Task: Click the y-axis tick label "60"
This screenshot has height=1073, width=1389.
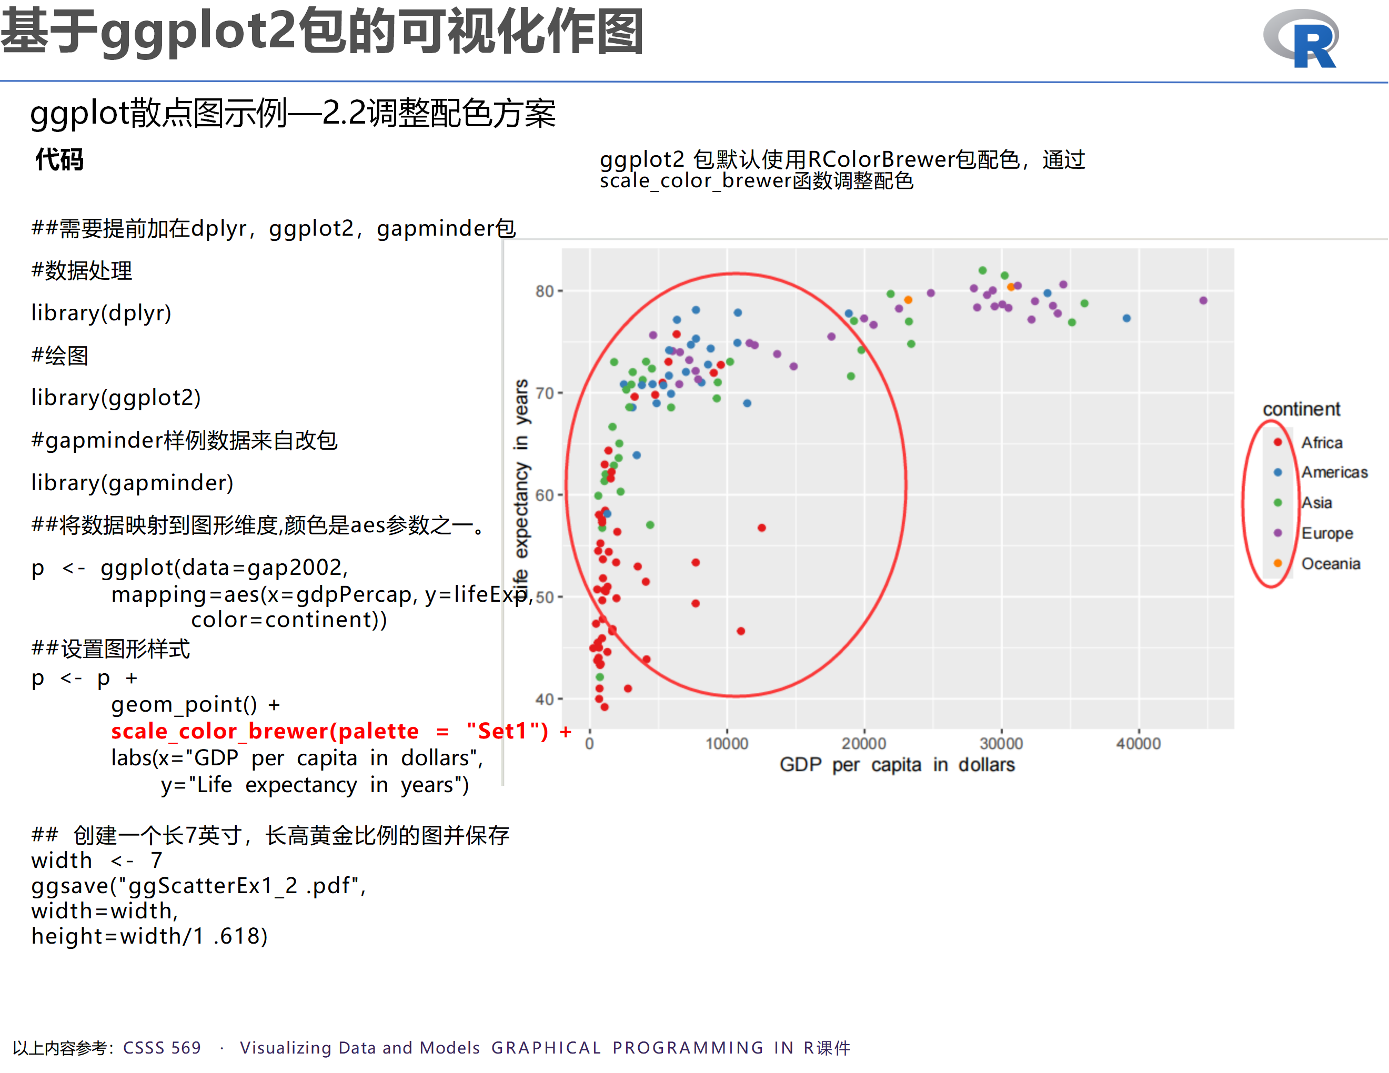Action: click(x=545, y=495)
